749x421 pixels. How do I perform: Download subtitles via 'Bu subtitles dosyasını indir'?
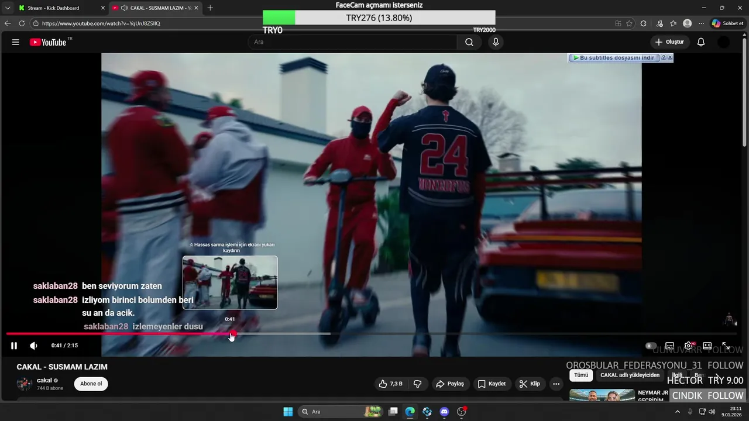[614, 58]
